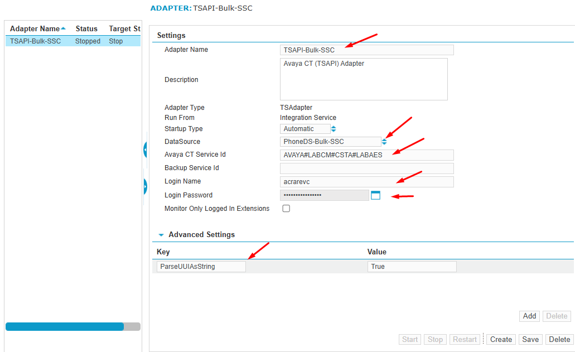
Task: Collapse the Advanced Settings section
Action: coord(161,235)
